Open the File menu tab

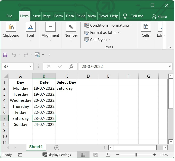click(9, 16)
